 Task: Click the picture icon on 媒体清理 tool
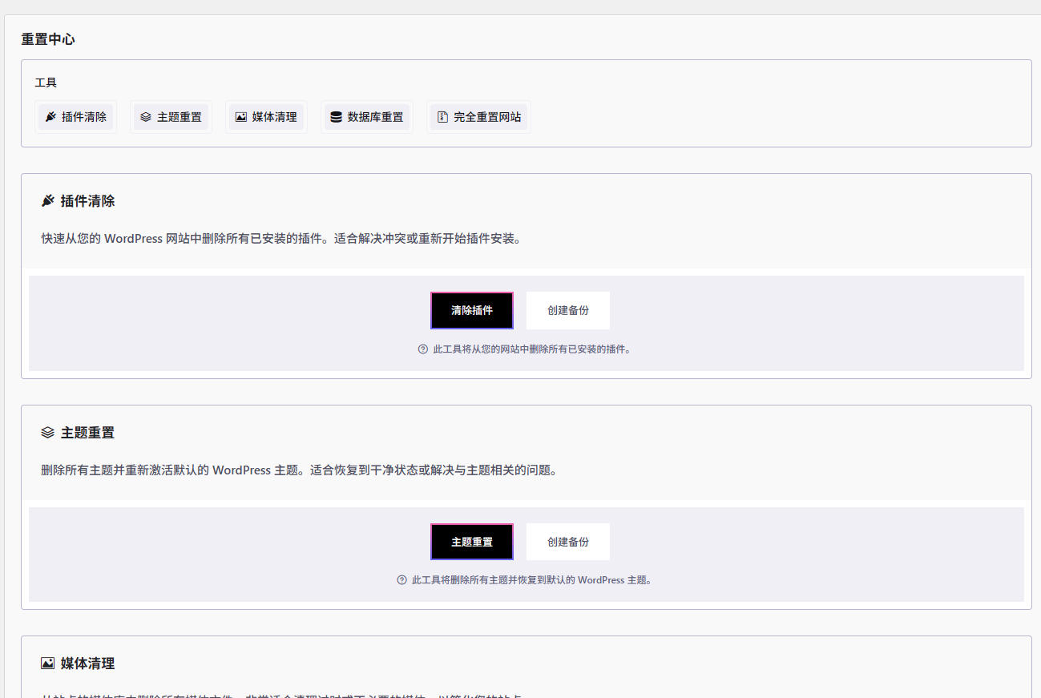coord(240,116)
